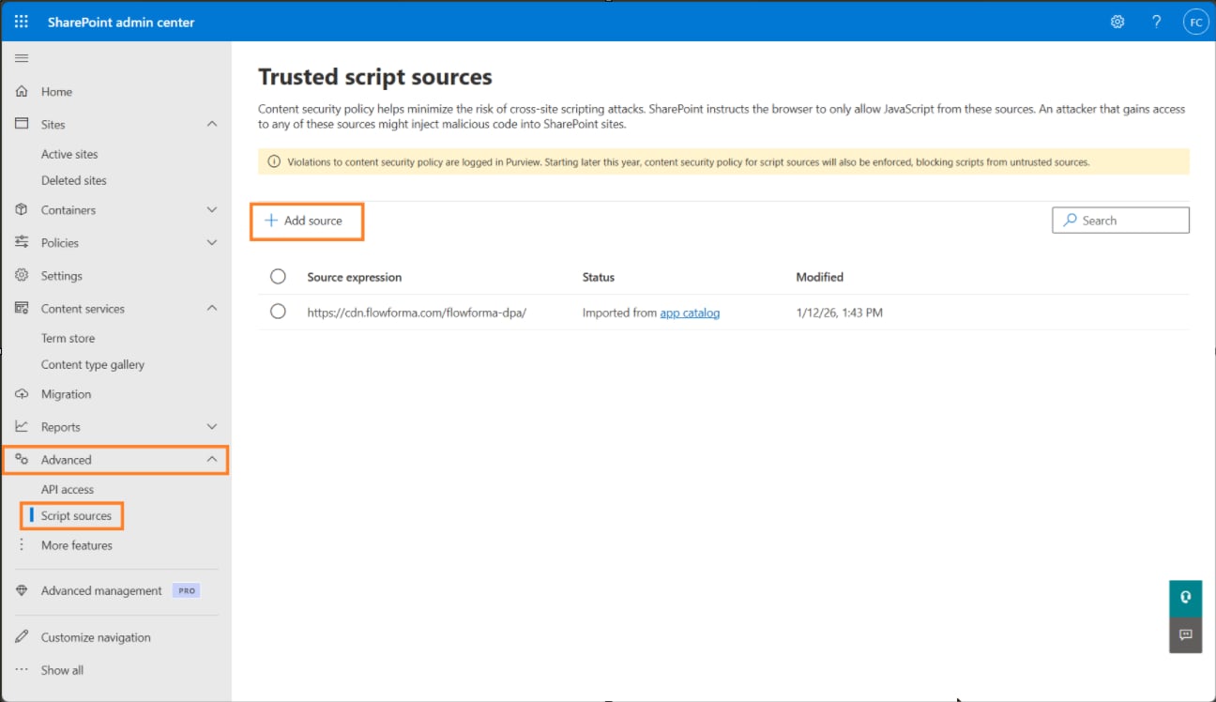Viewport: 1216px width, 702px height.
Task: Open the teal help headset button
Action: [x=1186, y=597]
